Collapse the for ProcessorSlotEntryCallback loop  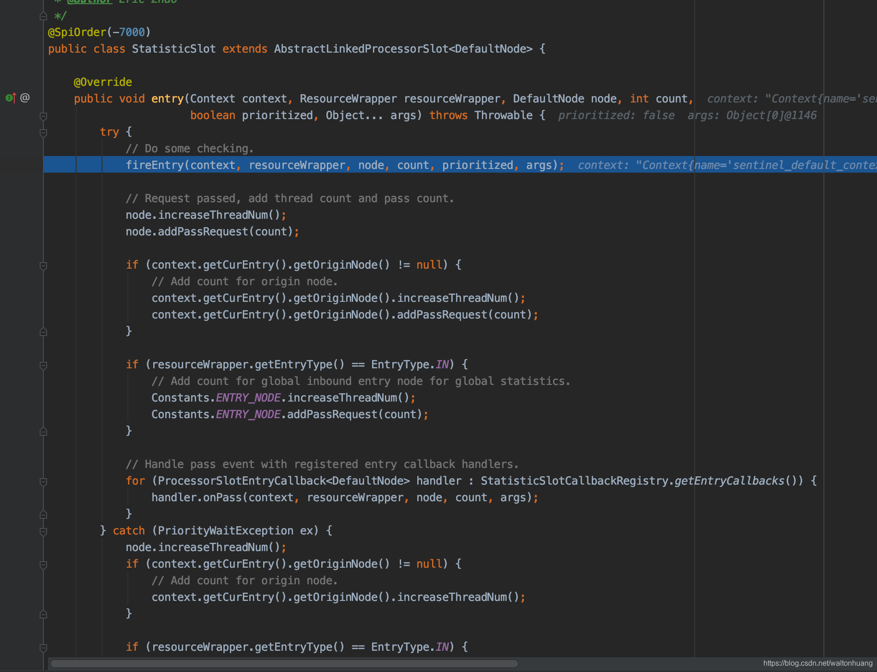(x=43, y=482)
